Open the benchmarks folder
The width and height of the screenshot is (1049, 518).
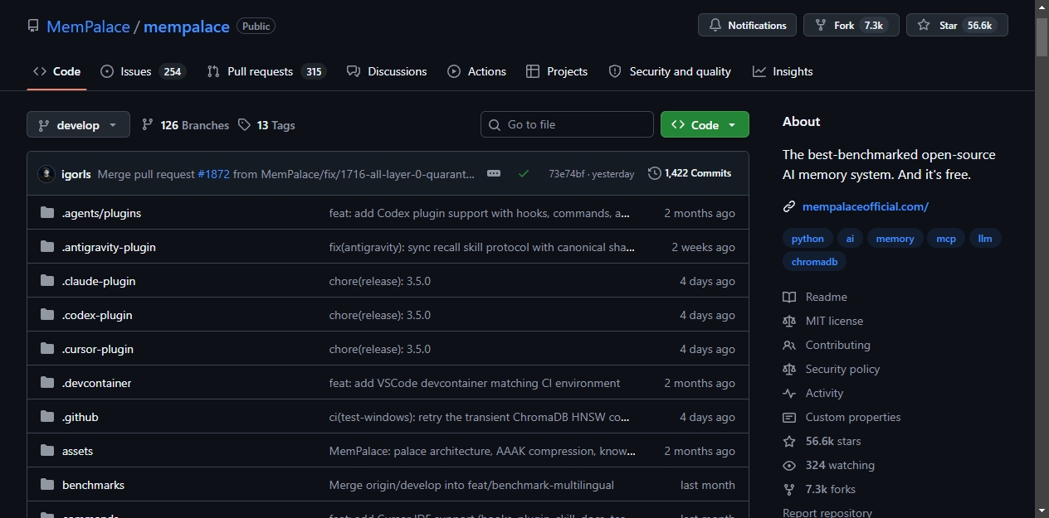tap(93, 485)
